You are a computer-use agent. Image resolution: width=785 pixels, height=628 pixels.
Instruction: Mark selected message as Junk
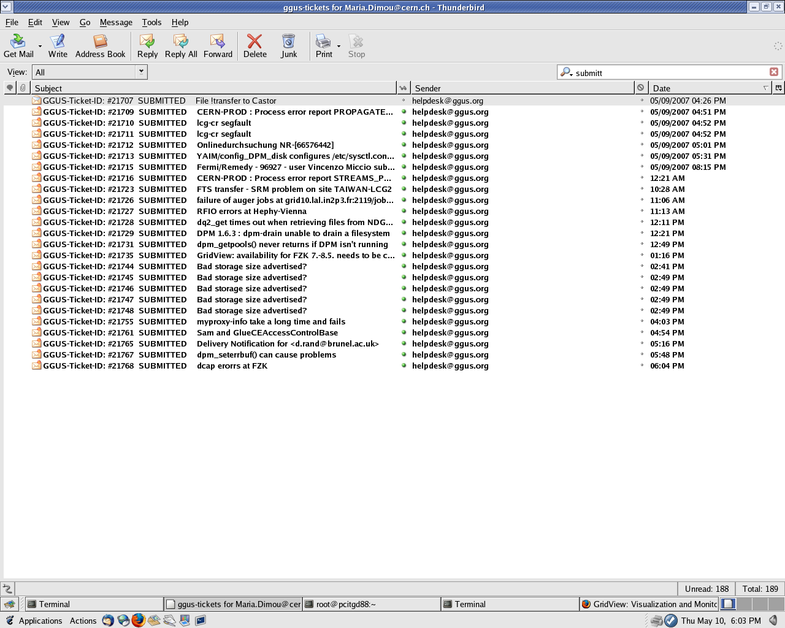pos(289,46)
